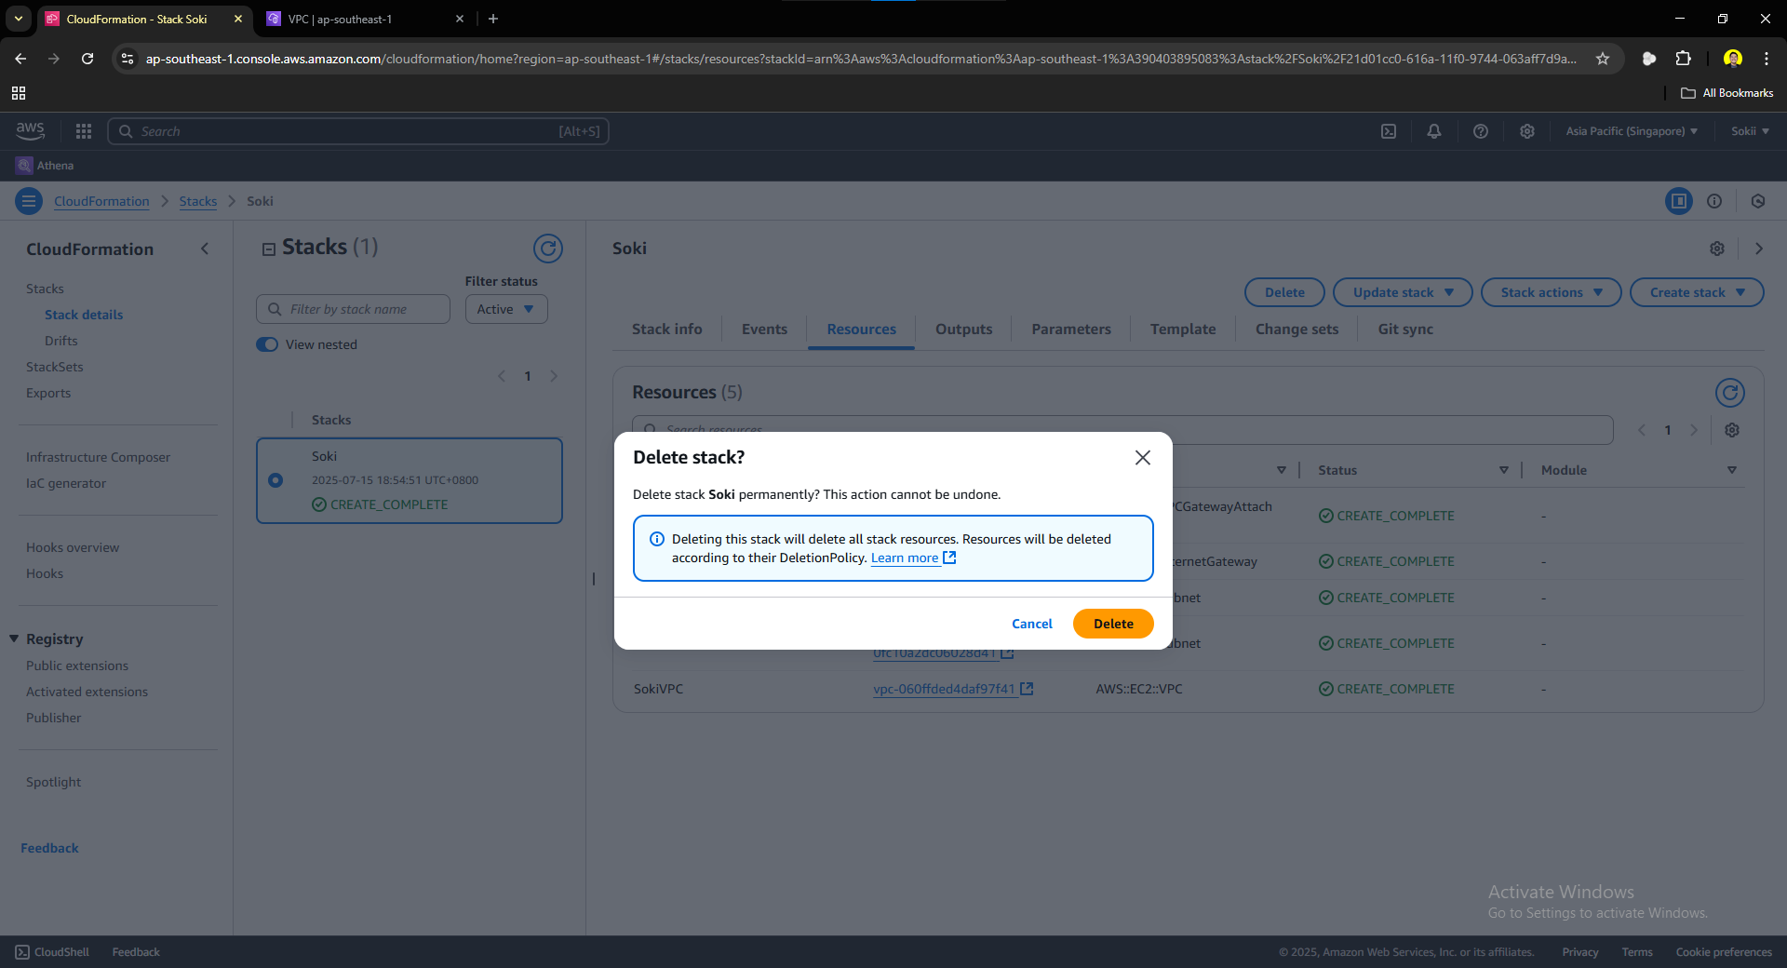Focus the Filter by stack name field

tap(353, 309)
